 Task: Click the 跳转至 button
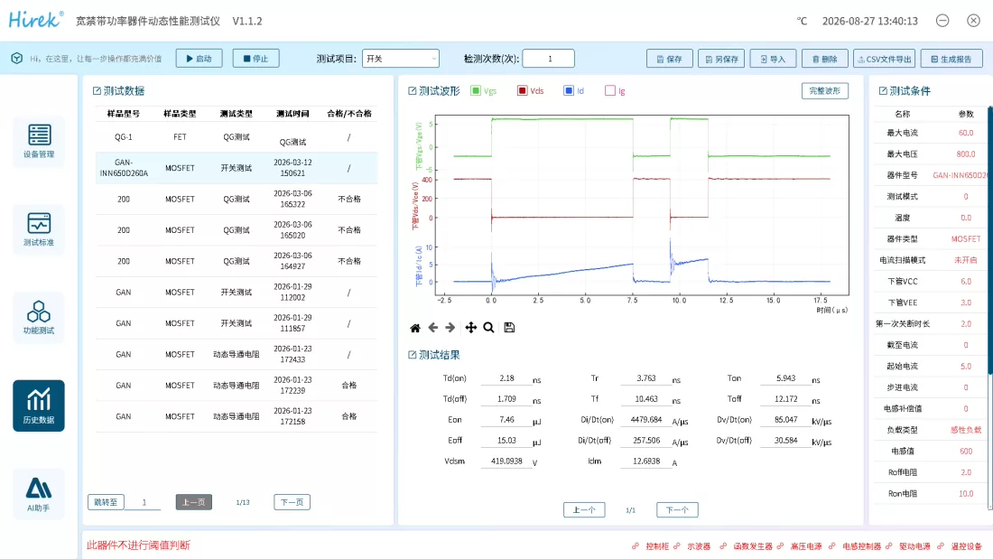pos(106,502)
